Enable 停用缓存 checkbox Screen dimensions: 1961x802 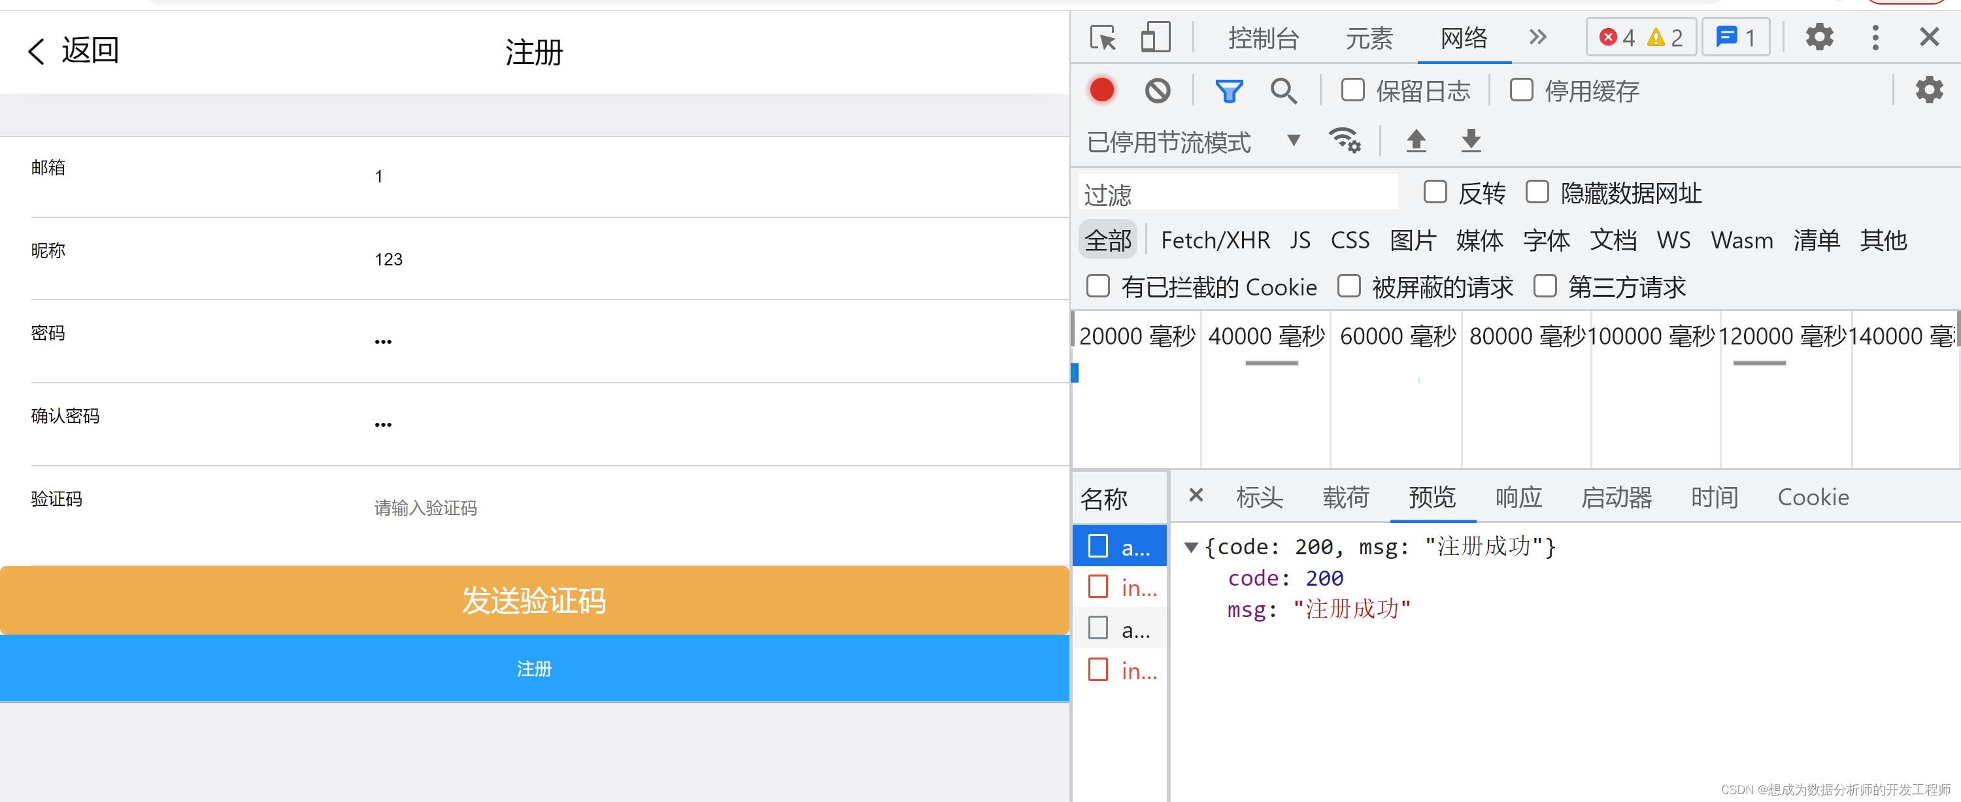click(x=1521, y=90)
